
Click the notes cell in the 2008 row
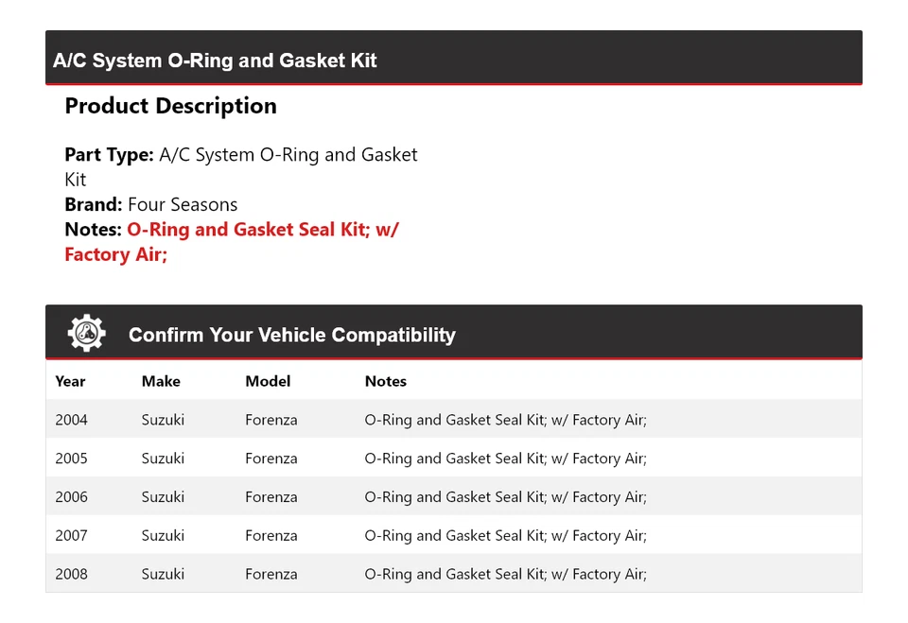coord(505,574)
